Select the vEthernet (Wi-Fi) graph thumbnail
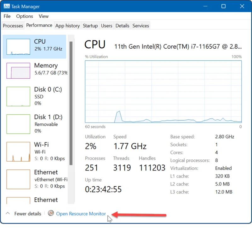This screenshot has width=252, height=228. pyautogui.click(x=18, y=179)
